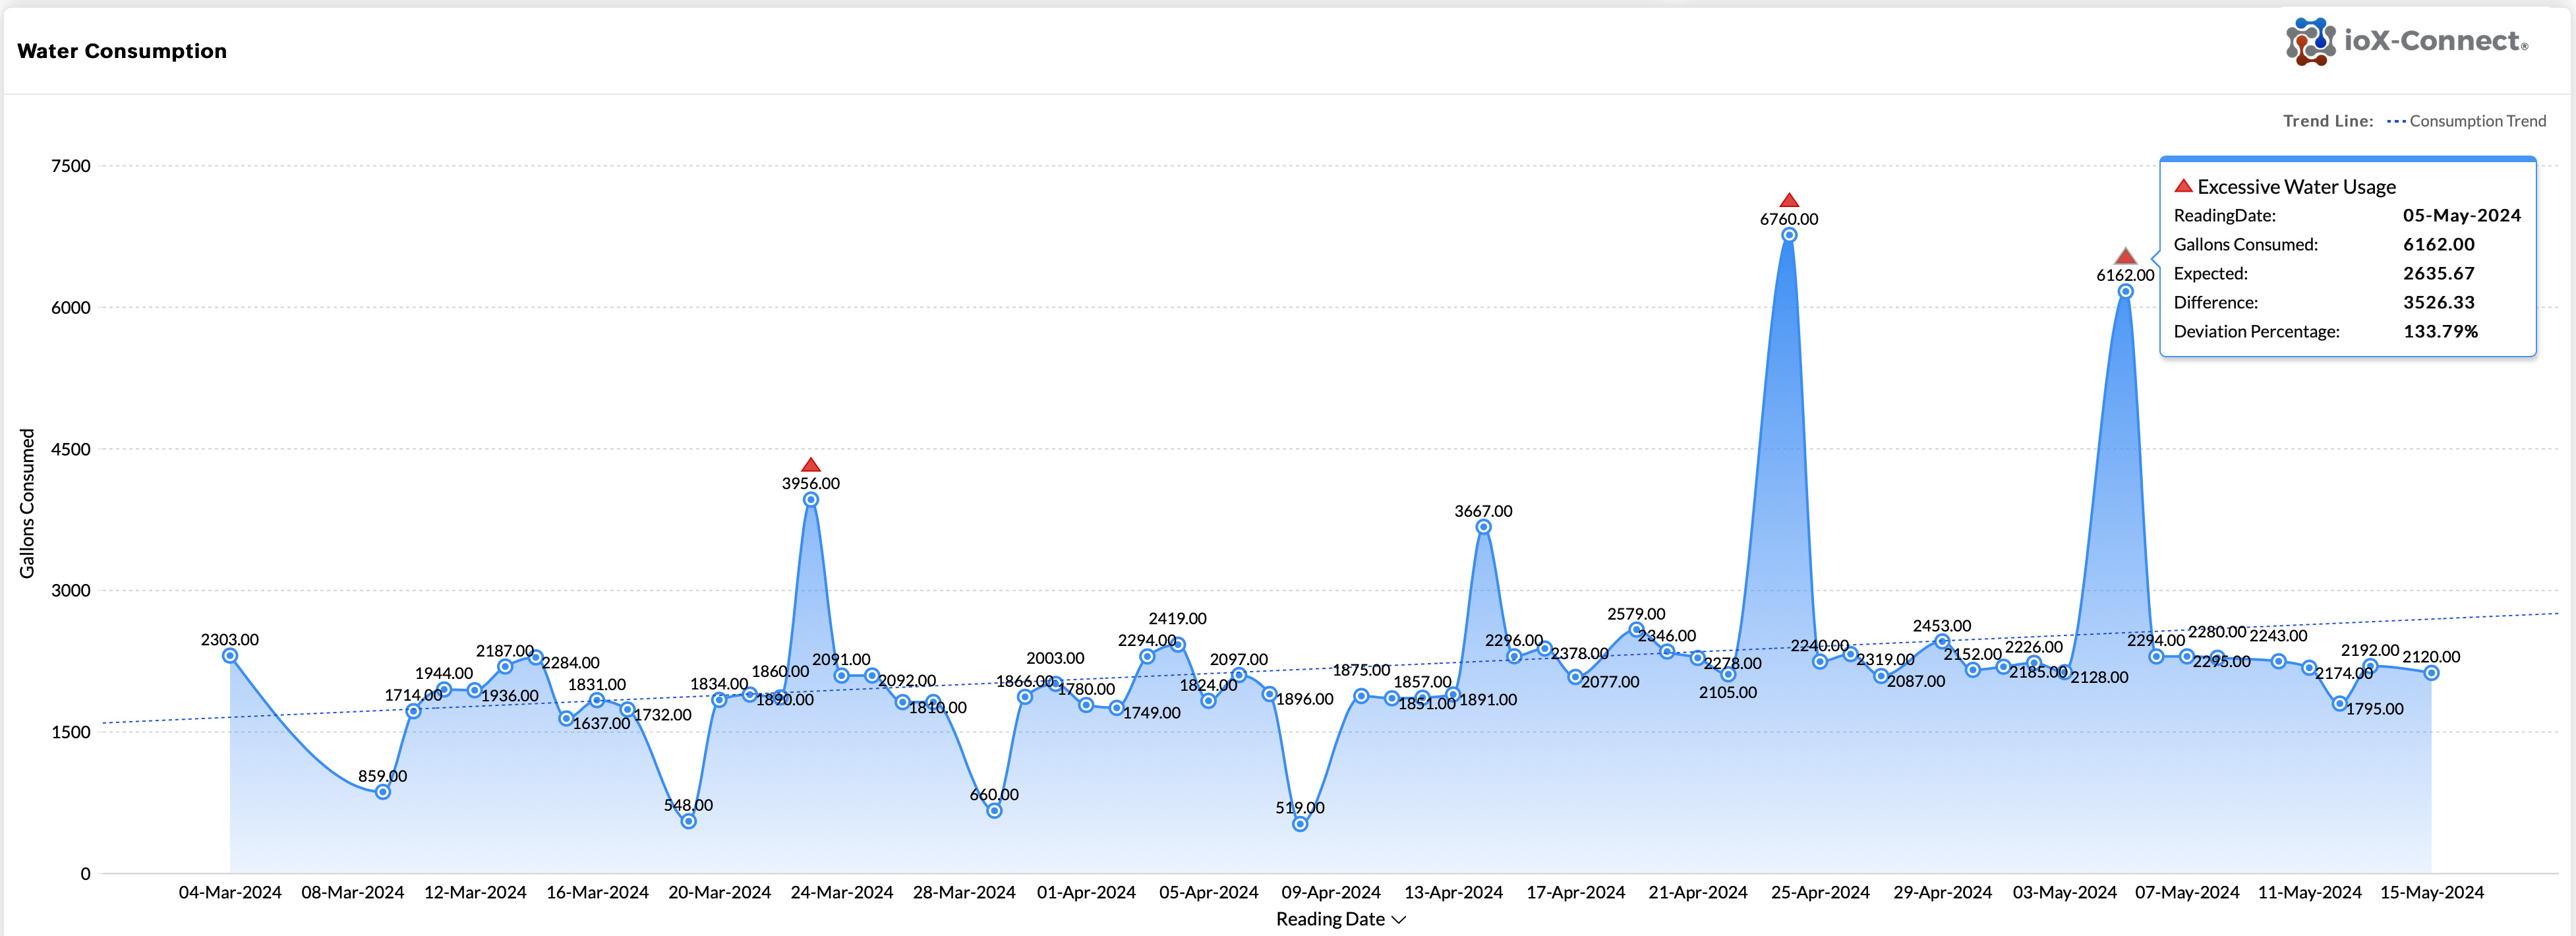Viewport: 2576px width, 936px height.
Task: Select the 3956.00 data point marker
Action: pyautogui.click(x=811, y=499)
